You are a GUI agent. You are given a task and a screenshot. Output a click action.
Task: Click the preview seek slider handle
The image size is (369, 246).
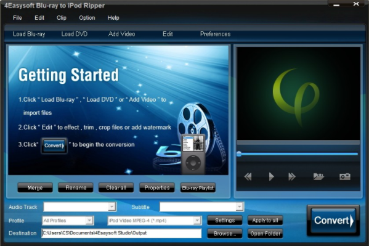point(239,154)
